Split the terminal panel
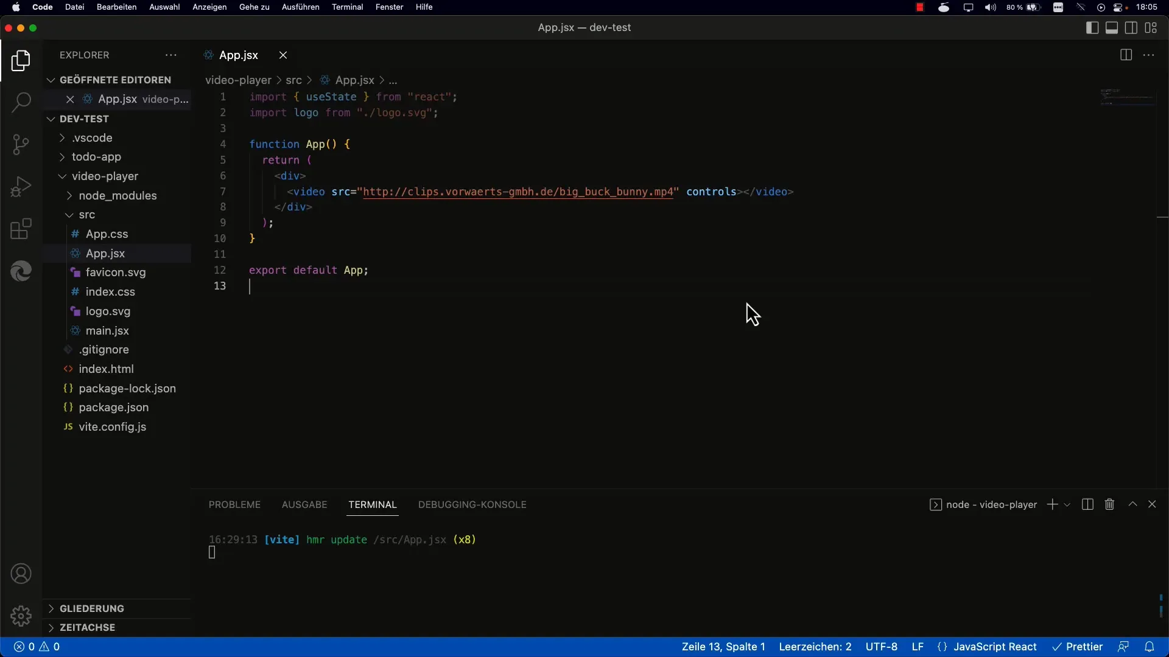 [1087, 504]
